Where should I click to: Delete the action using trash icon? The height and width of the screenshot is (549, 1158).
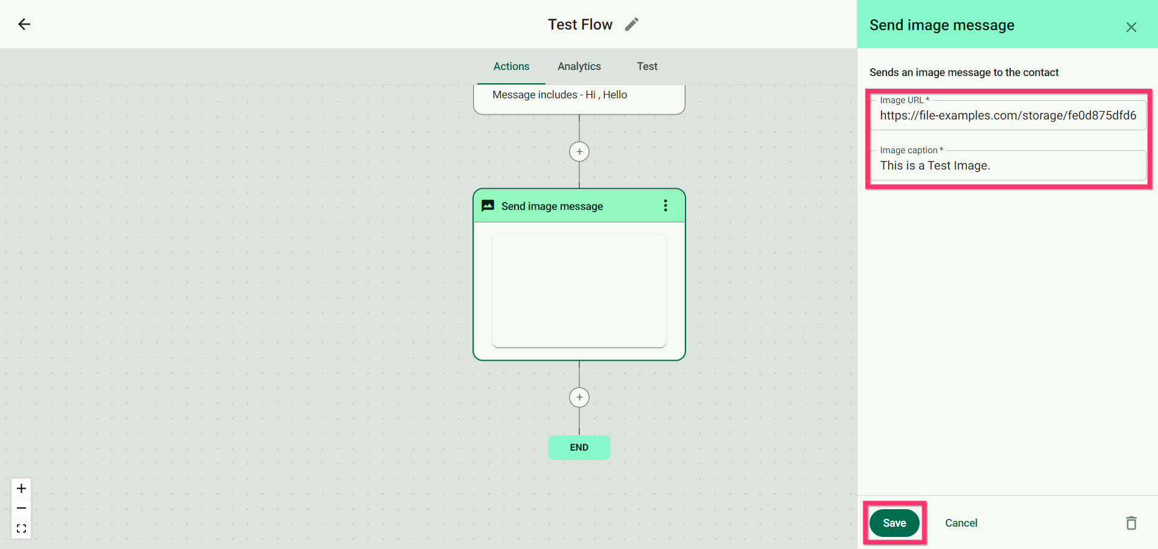(1131, 523)
